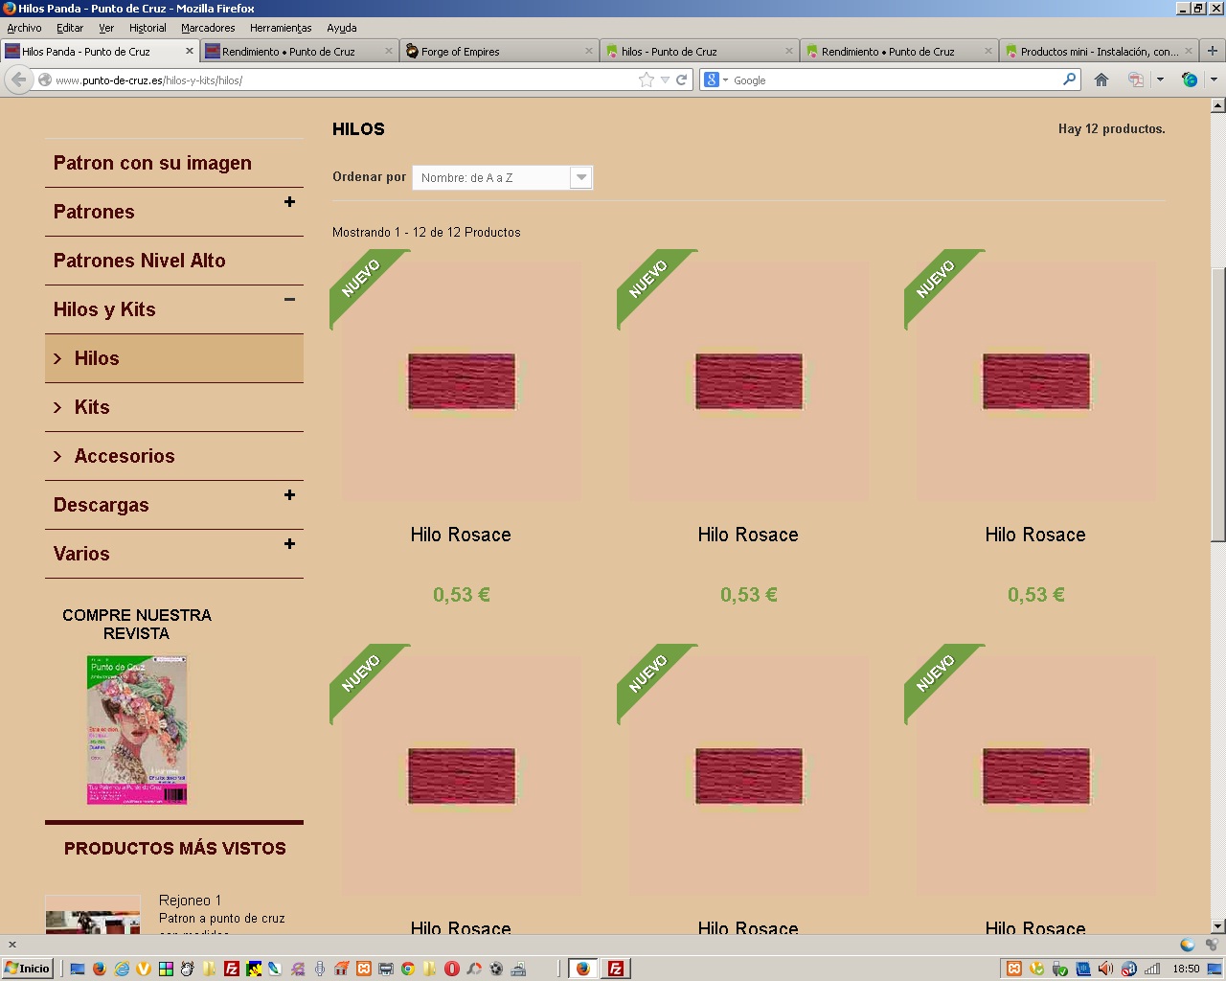This screenshot has width=1226, height=981.
Task: Go to the Accesorios subcategory
Action: [125, 456]
